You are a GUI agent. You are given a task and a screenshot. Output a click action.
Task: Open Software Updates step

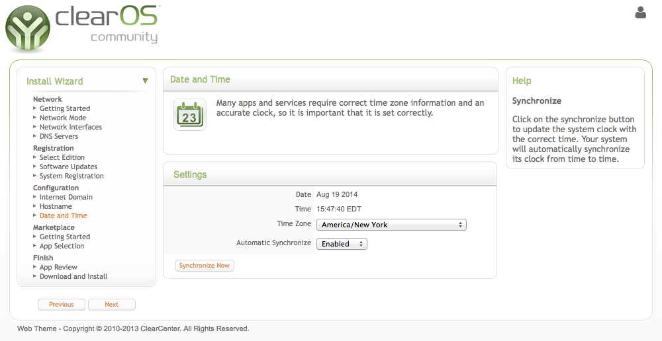[x=68, y=167]
